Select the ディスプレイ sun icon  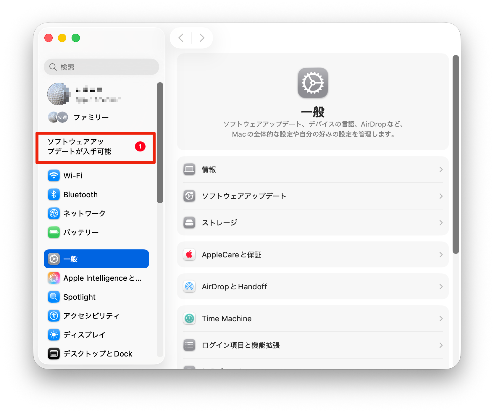point(54,335)
